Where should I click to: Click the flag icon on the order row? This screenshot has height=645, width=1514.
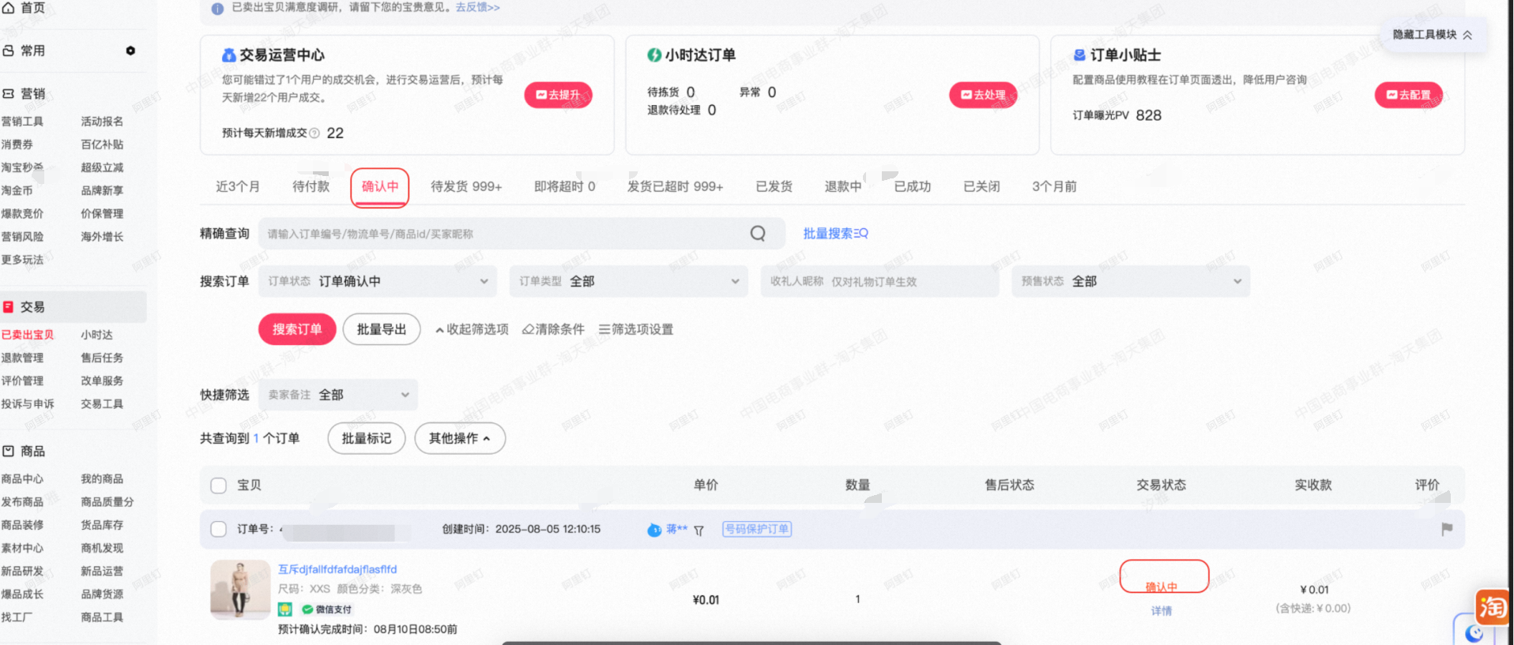1447,529
